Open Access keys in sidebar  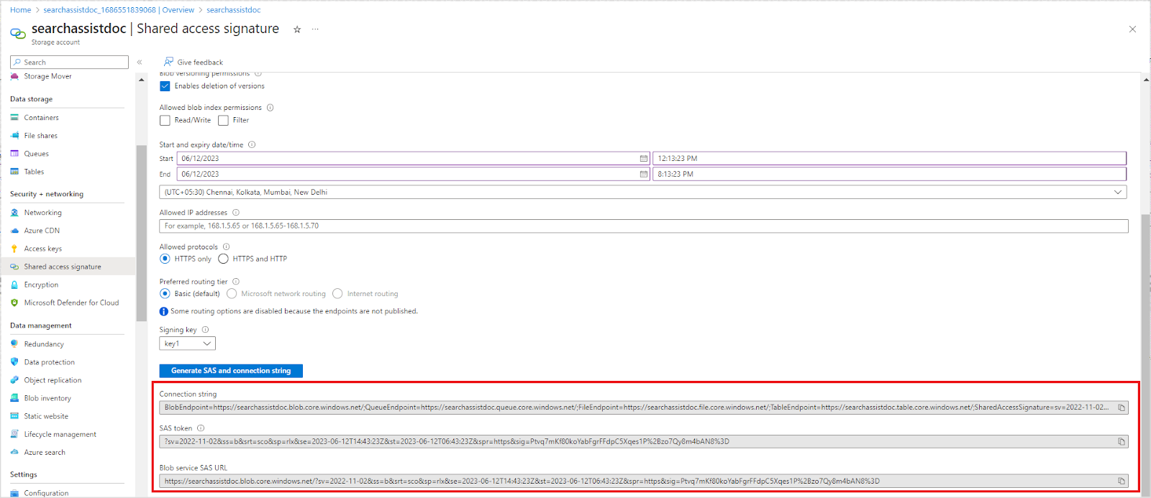[43, 249]
